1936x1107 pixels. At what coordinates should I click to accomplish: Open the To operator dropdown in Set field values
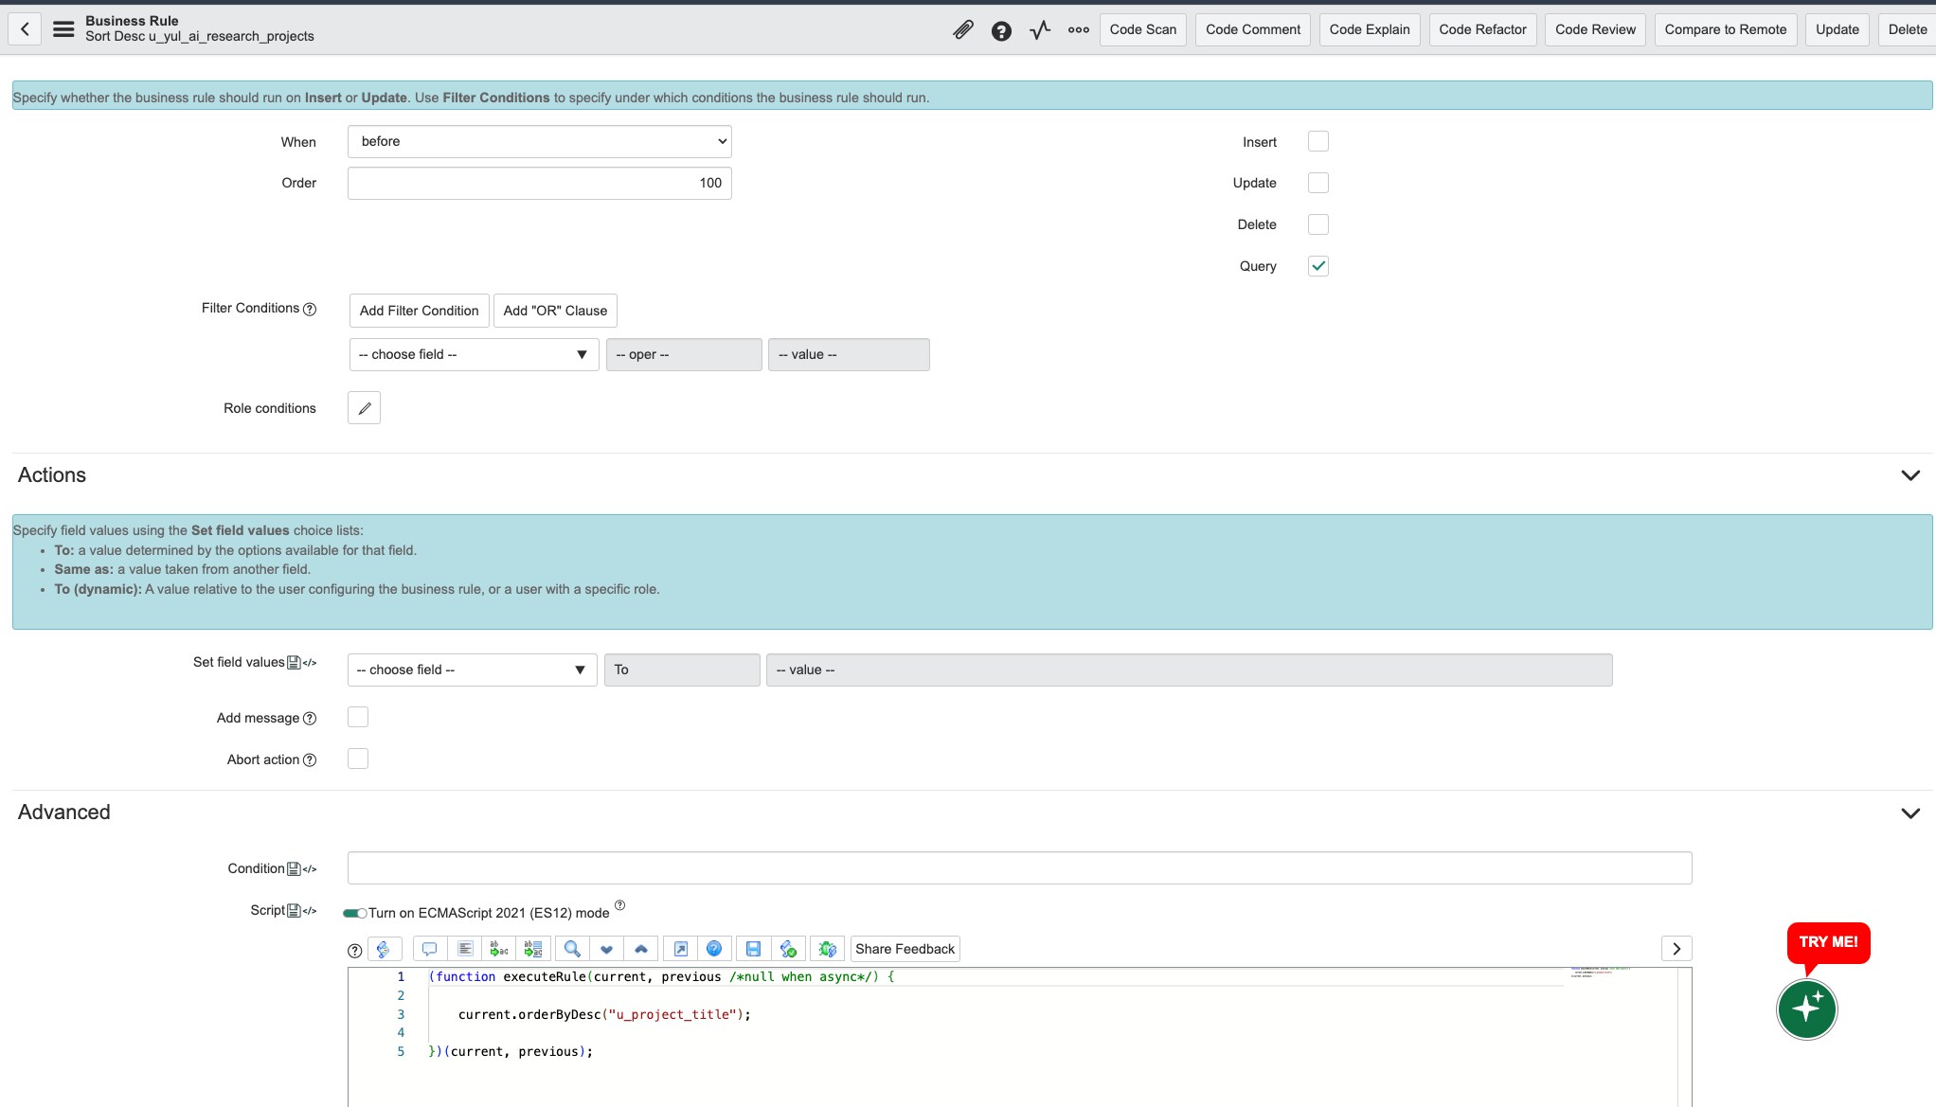[682, 670]
